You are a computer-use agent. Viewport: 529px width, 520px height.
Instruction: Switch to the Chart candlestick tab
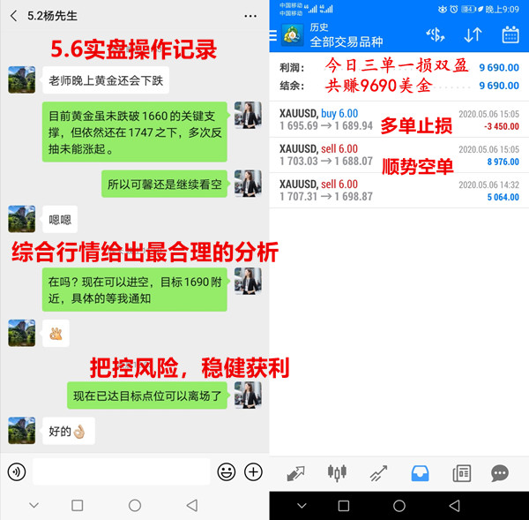tap(337, 472)
